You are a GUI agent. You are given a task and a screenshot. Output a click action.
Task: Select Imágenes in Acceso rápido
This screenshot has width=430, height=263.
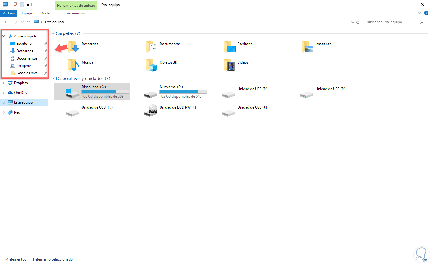24,66
